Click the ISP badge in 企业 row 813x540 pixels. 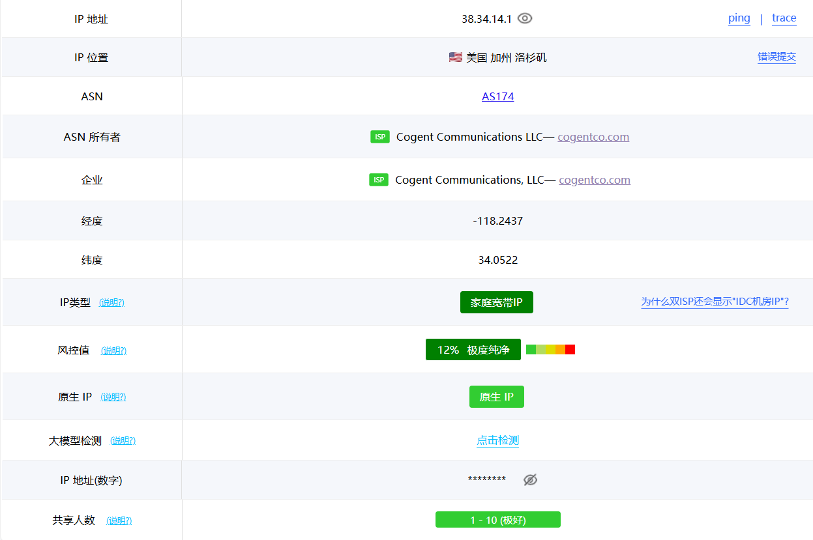point(379,180)
